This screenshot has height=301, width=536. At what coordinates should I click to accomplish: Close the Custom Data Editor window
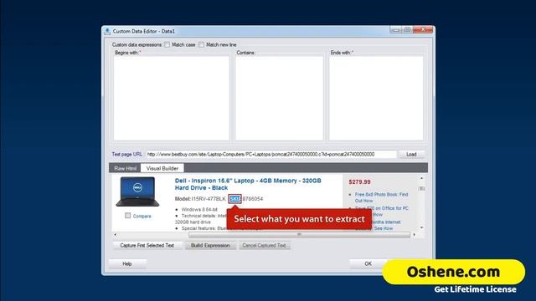[423, 30]
